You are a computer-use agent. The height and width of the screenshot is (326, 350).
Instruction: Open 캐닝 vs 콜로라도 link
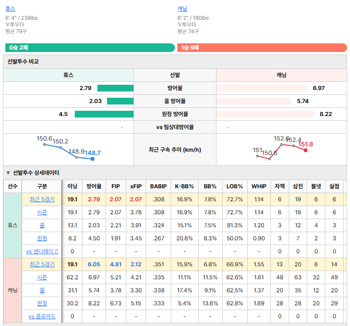tap(42, 316)
